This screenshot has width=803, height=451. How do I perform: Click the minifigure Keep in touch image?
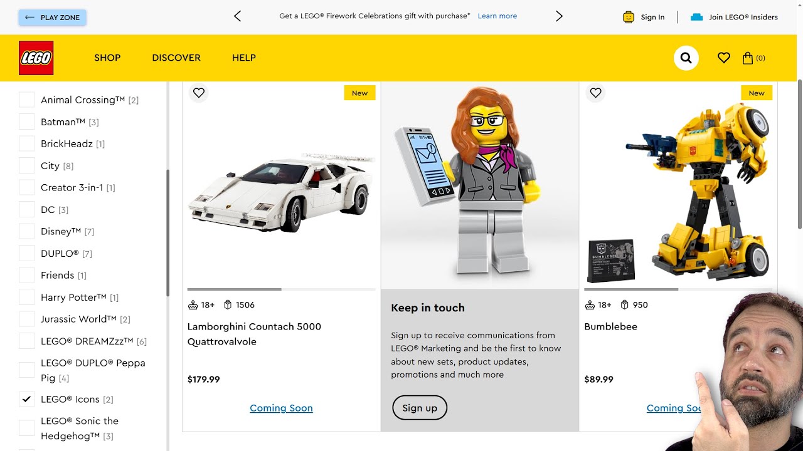[479, 185]
